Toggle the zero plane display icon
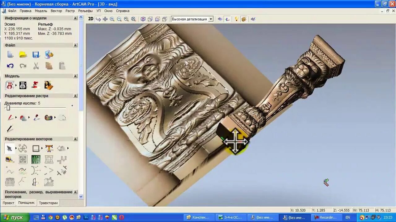396x222 pixels. [220, 19]
